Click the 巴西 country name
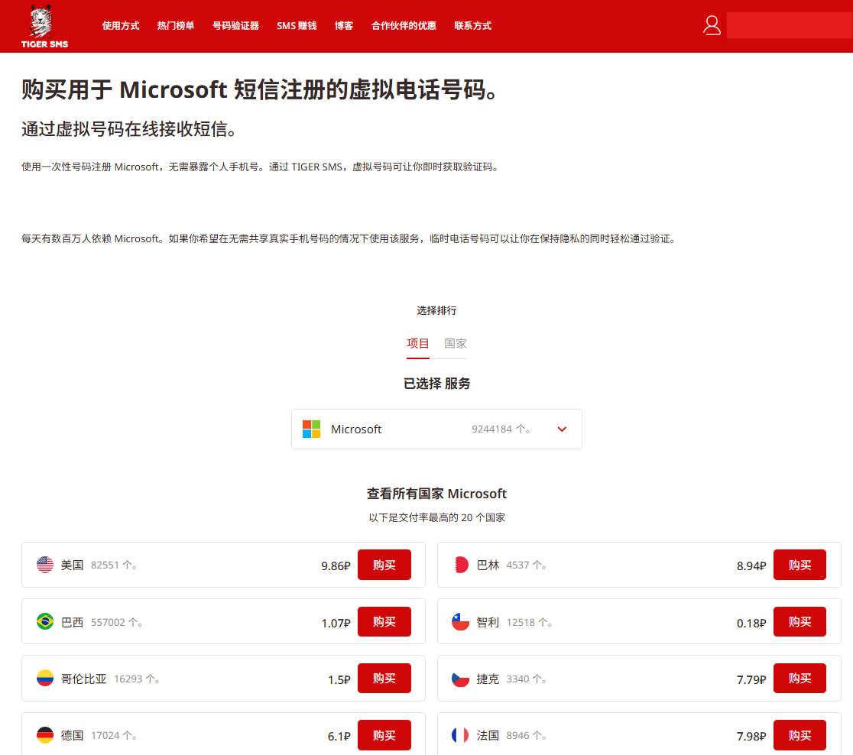This screenshot has width=853, height=755. pos(72,622)
